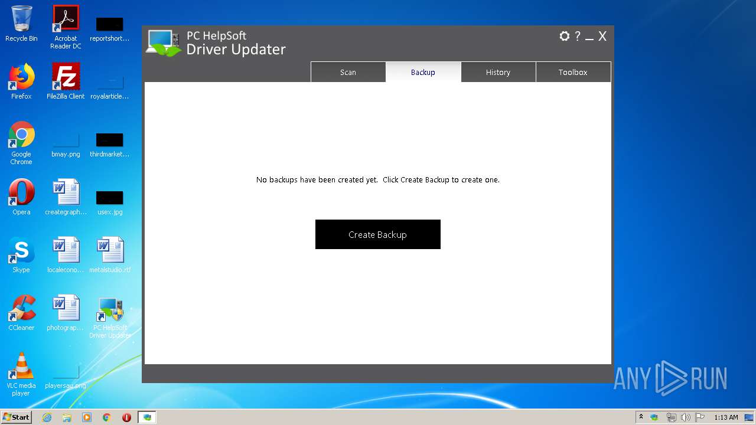Launch Internet Explorer from the taskbar
The image size is (756, 425).
[47, 417]
